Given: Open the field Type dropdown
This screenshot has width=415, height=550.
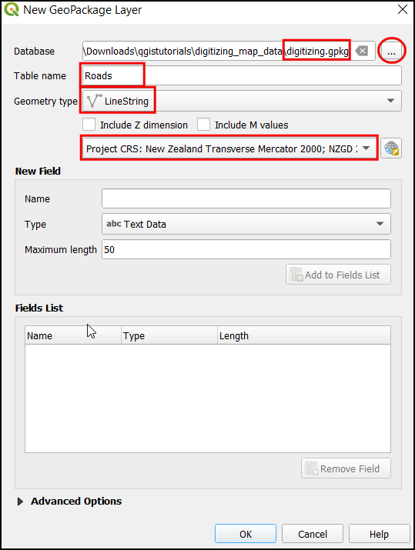Looking at the screenshot, I should (246, 224).
